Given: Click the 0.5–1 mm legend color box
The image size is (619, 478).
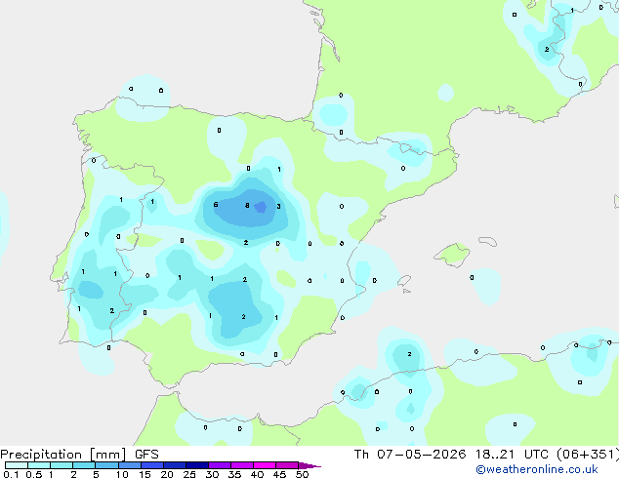Looking at the screenshot, I should (39, 465).
